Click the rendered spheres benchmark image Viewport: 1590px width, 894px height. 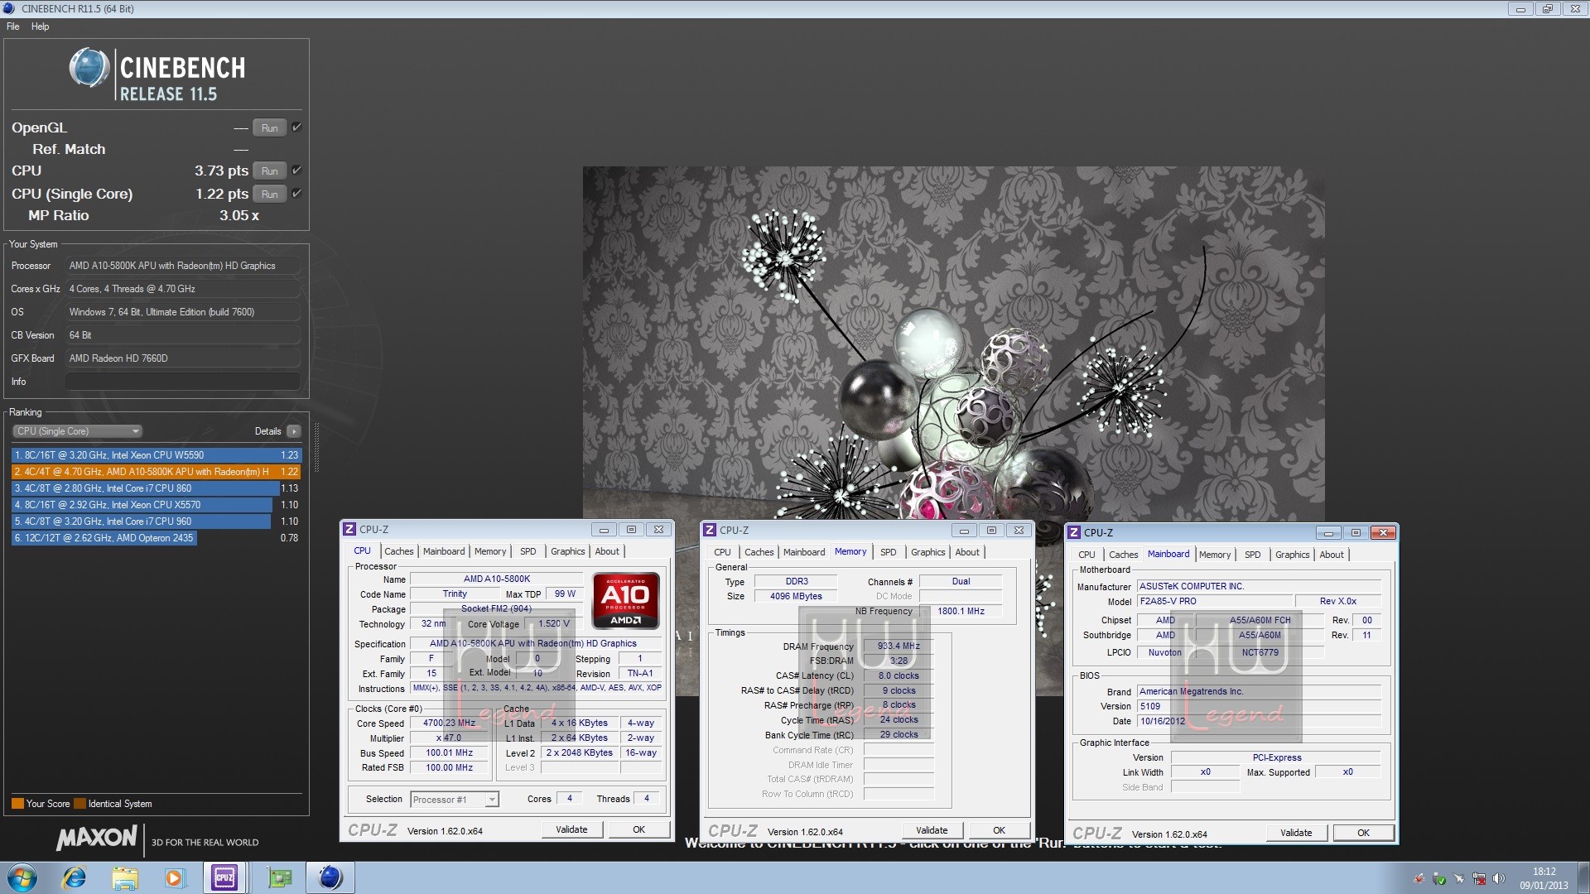pyautogui.click(x=953, y=342)
